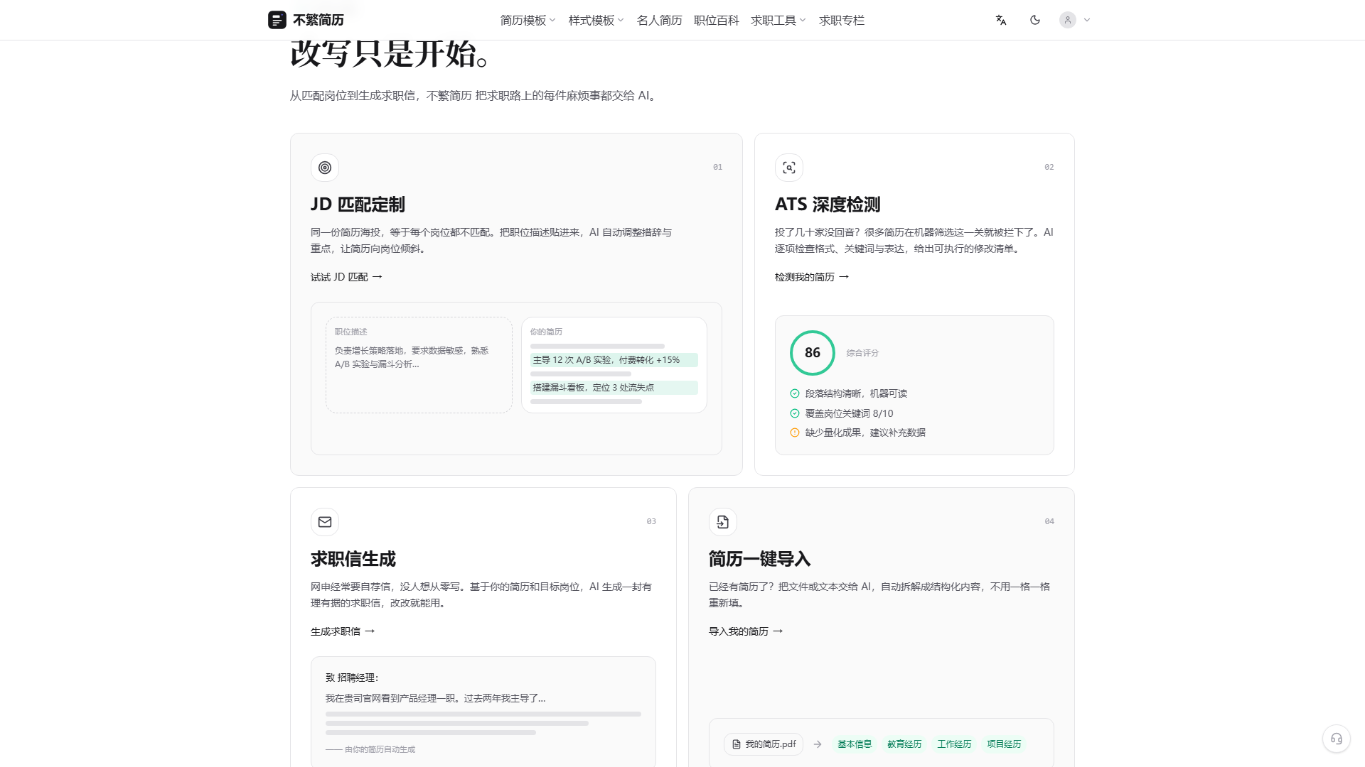The image size is (1365, 767).
Task: Click the 简历一键导入 file import icon
Action: coord(723,522)
